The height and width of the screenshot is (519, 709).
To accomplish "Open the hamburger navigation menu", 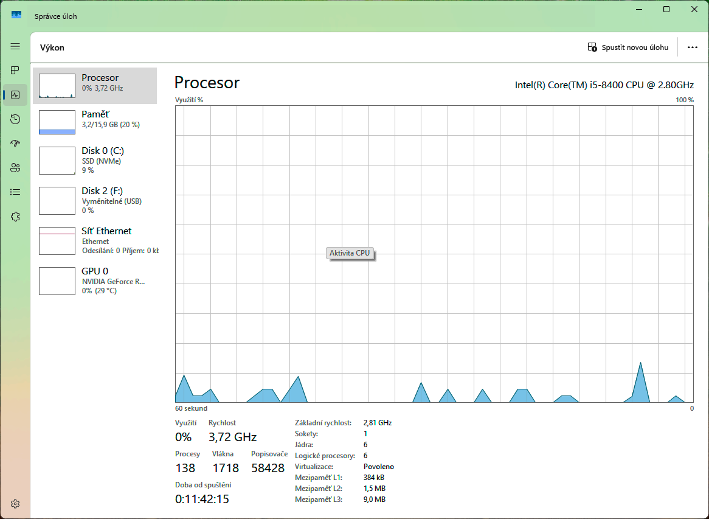I will click(x=15, y=46).
